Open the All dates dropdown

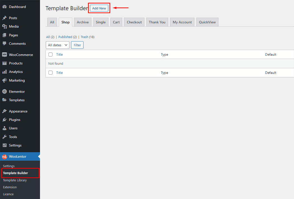pos(57,45)
